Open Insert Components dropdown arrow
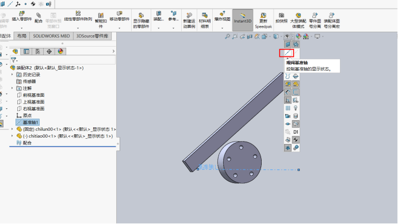This screenshot has width=398, height=224. (x=22, y=28)
